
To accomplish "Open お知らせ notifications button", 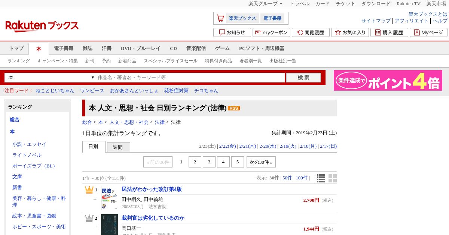I will pos(232,32).
